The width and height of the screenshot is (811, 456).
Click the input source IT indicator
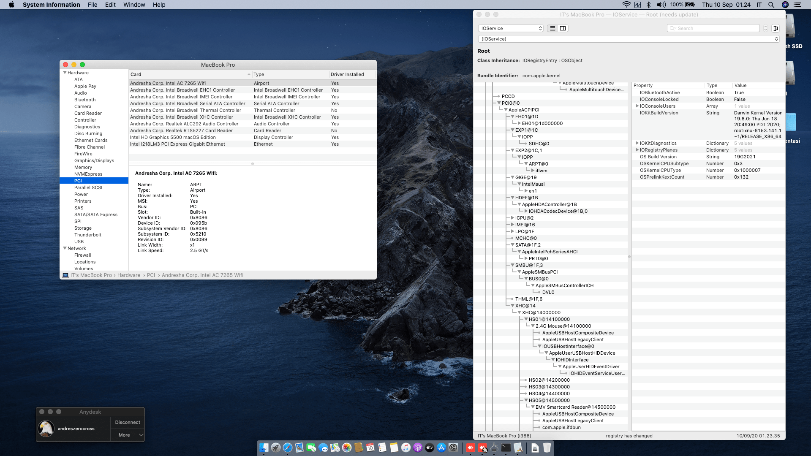click(x=759, y=5)
